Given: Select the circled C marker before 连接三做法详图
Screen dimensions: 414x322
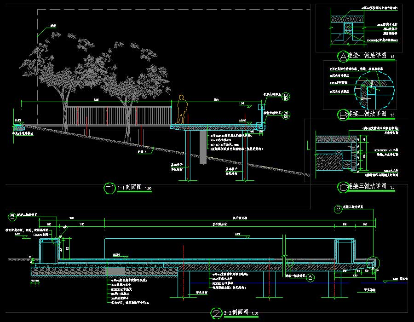Looking at the screenshot, I should [x=343, y=187].
